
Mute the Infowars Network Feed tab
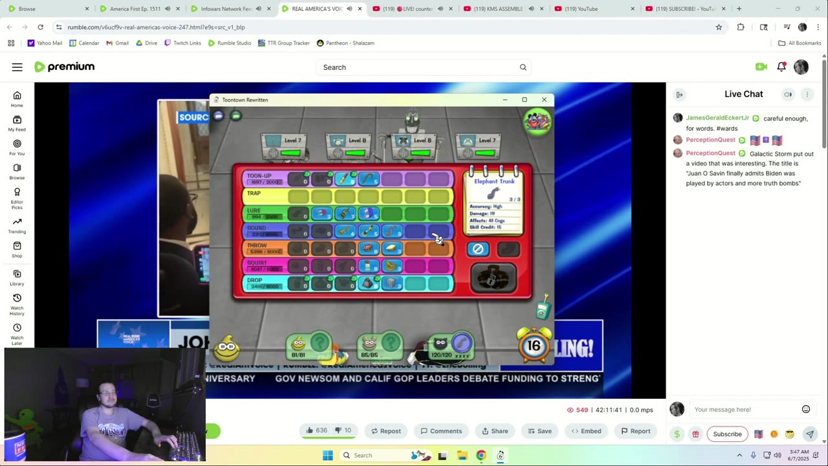259,9
